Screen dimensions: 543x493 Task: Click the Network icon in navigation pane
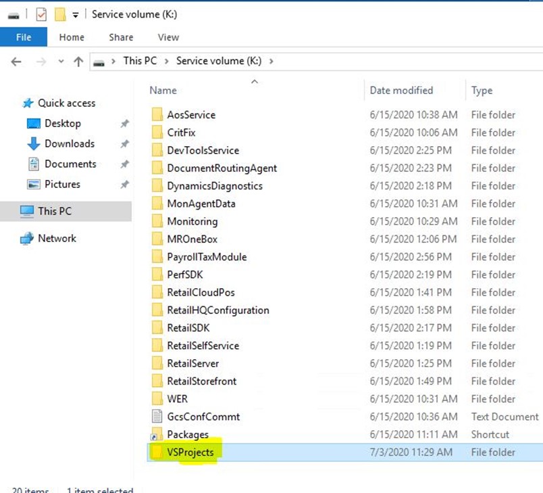pos(26,239)
